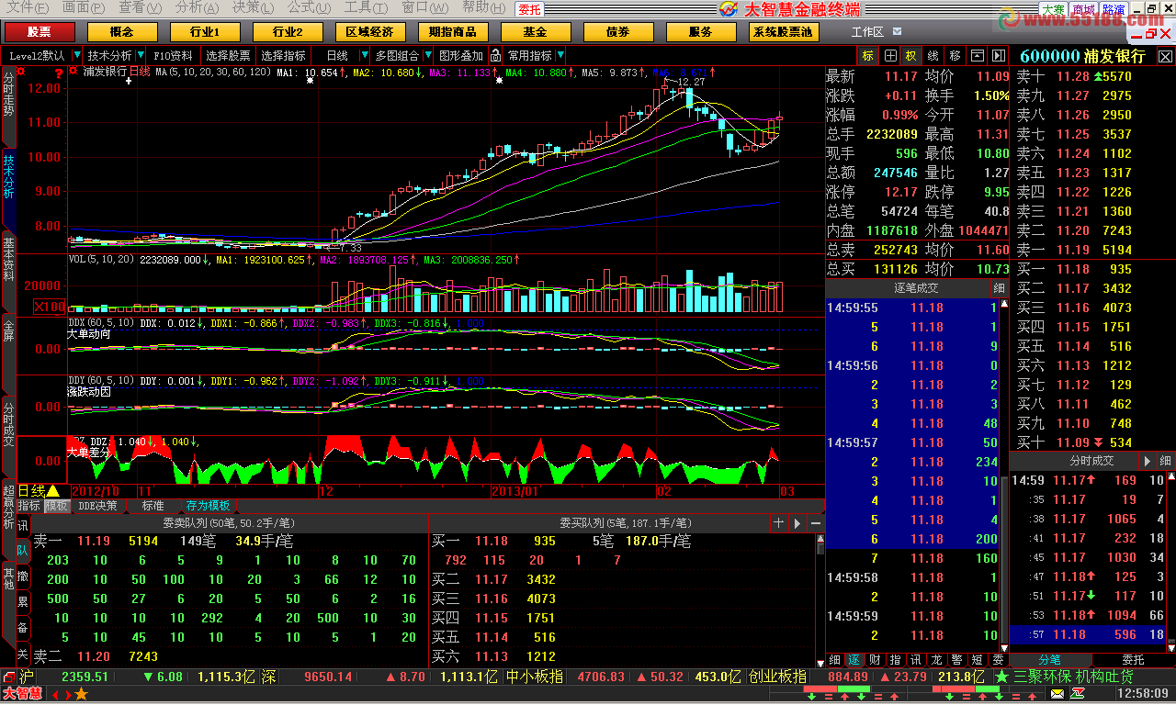Click the 大智慧 logo button bottom-left
Viewport: 1176px width, 705px height.
(x=22, y=695)
